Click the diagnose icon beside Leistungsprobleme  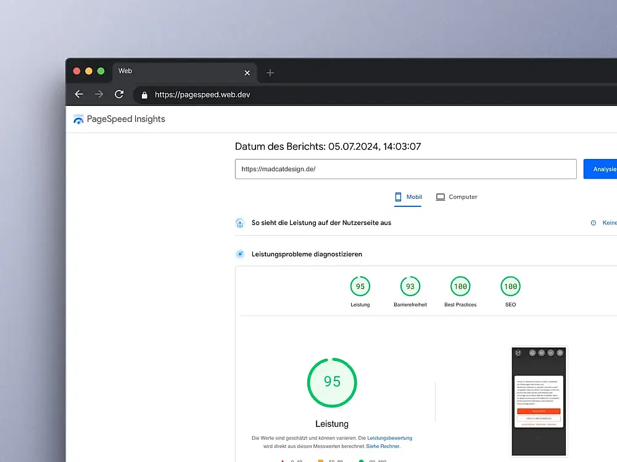point(239,254)
